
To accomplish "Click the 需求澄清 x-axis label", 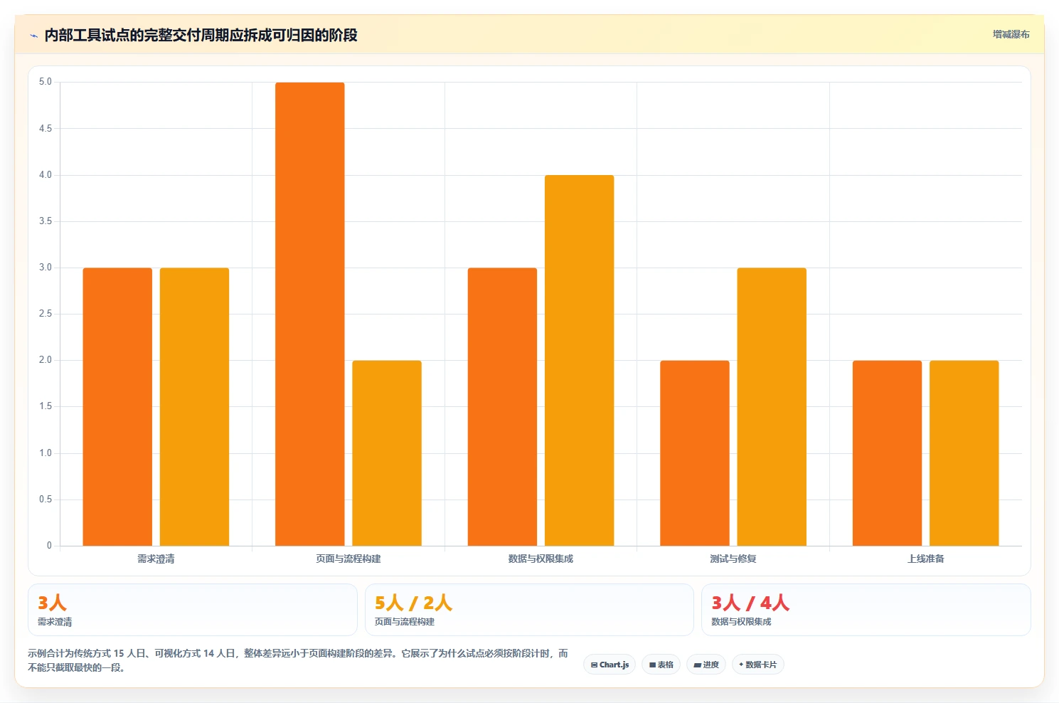I will [x=156, y=559].
